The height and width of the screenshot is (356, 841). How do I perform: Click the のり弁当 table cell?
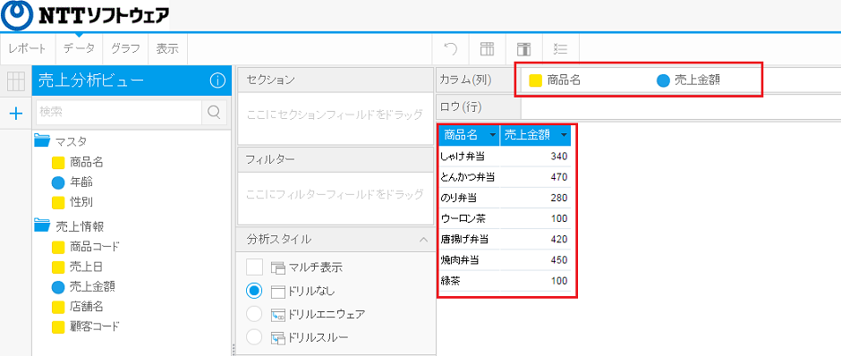pyautogui.click(x=470, y=198)
